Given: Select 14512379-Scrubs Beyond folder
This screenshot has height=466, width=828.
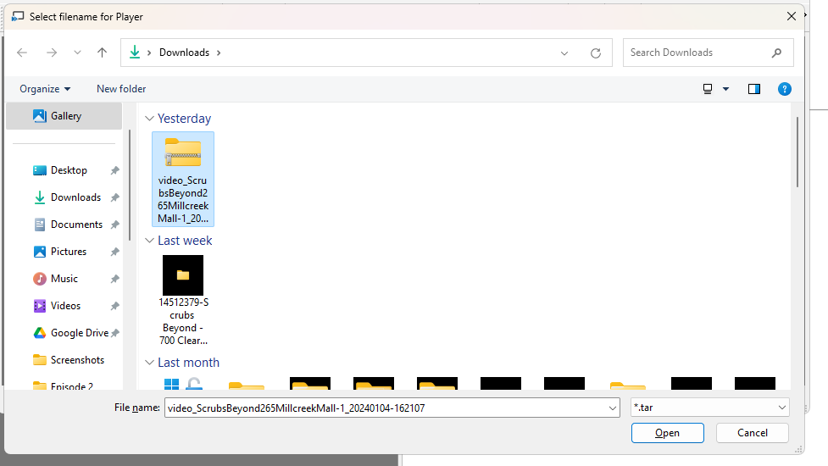Looking at the screenshot, I should pyautogui.click(x=183, y=300).
